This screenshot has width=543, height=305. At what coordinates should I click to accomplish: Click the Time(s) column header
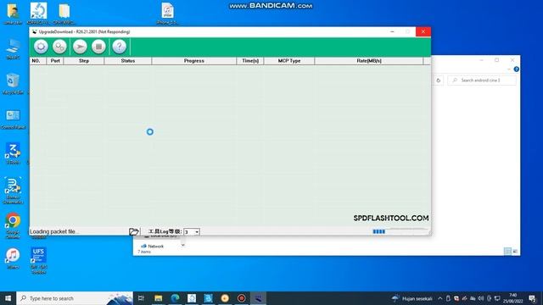tap(250, 61)
